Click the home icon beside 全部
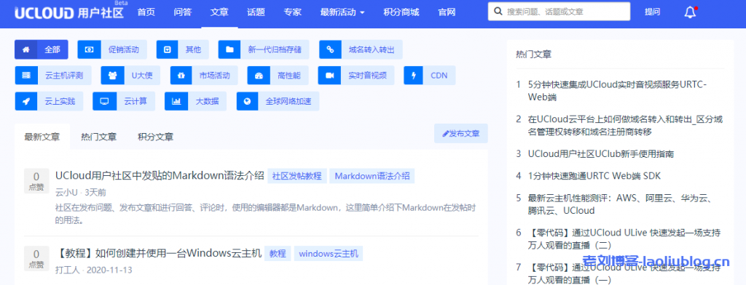The height and width of the screenshot is (285, 746). pos(26,49)
